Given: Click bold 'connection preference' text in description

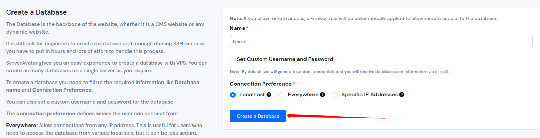Looking at the screenshot, I should 46,114.
